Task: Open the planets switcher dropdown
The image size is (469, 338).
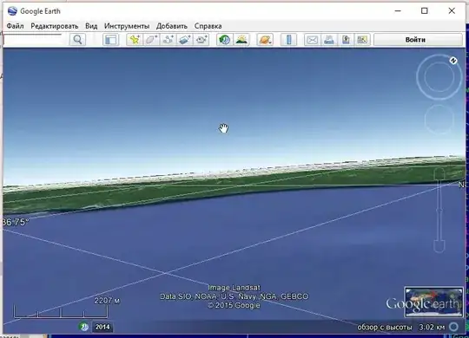Action: [x=265, y=40]
